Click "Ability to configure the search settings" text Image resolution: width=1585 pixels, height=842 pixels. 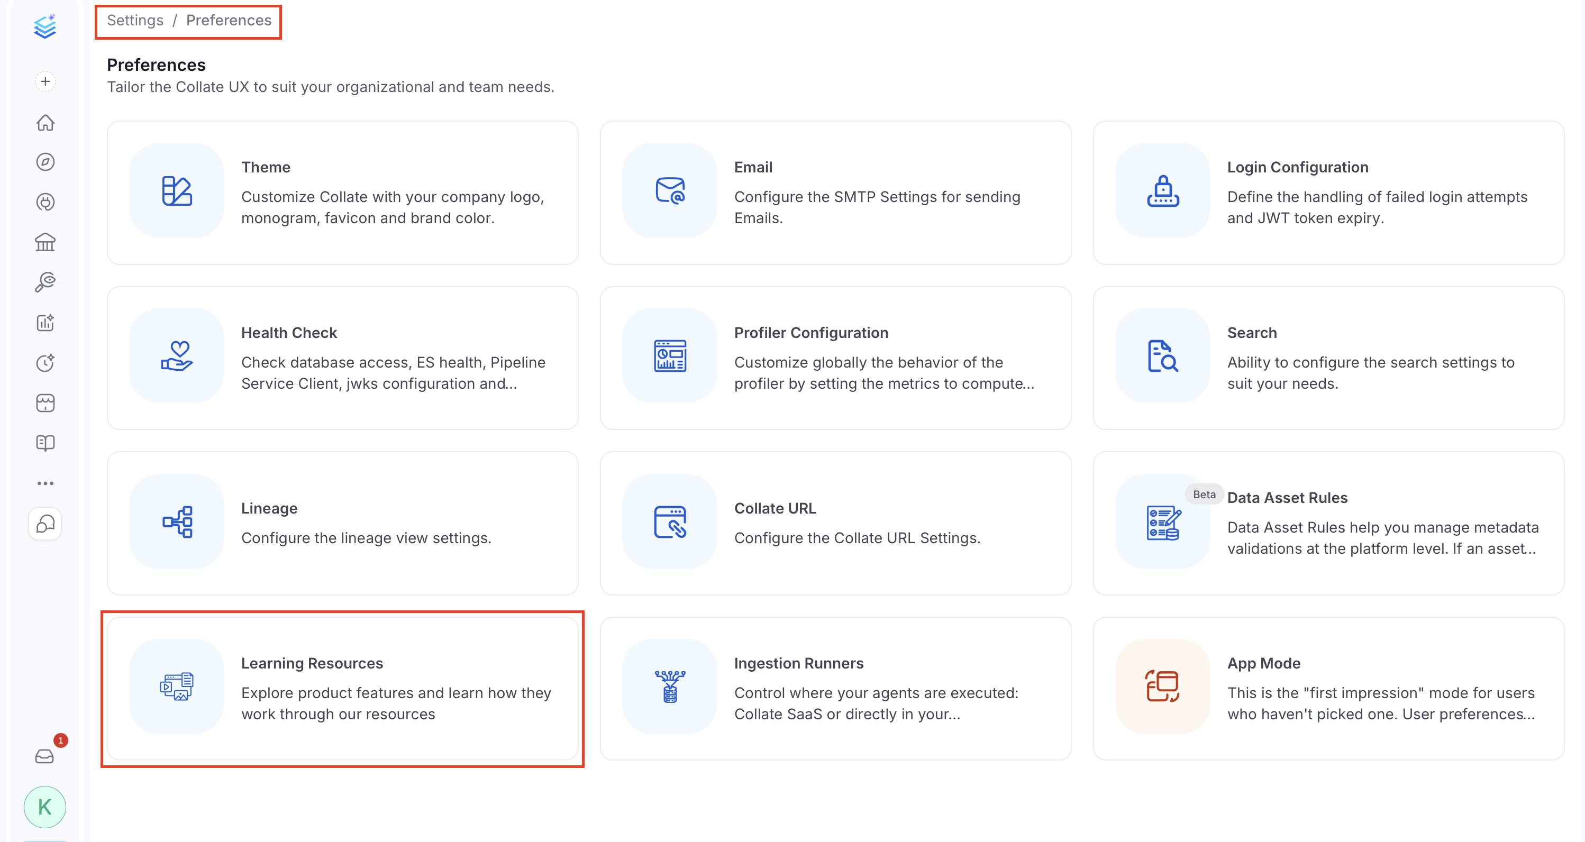click(x=1371, y=373)
